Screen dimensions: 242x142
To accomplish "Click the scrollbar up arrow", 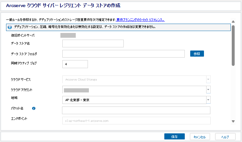I will tap(233, 21).
